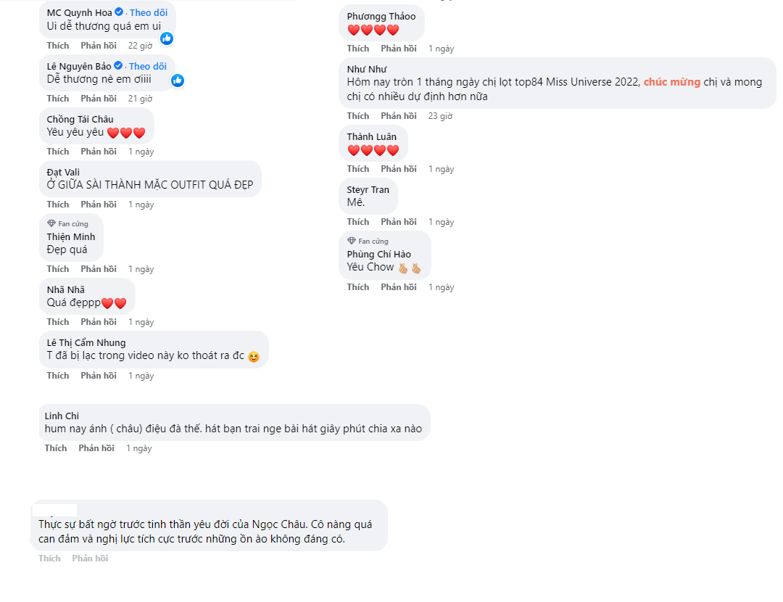Click the like reaction on MC Quynh Hoa's comment

167,38
